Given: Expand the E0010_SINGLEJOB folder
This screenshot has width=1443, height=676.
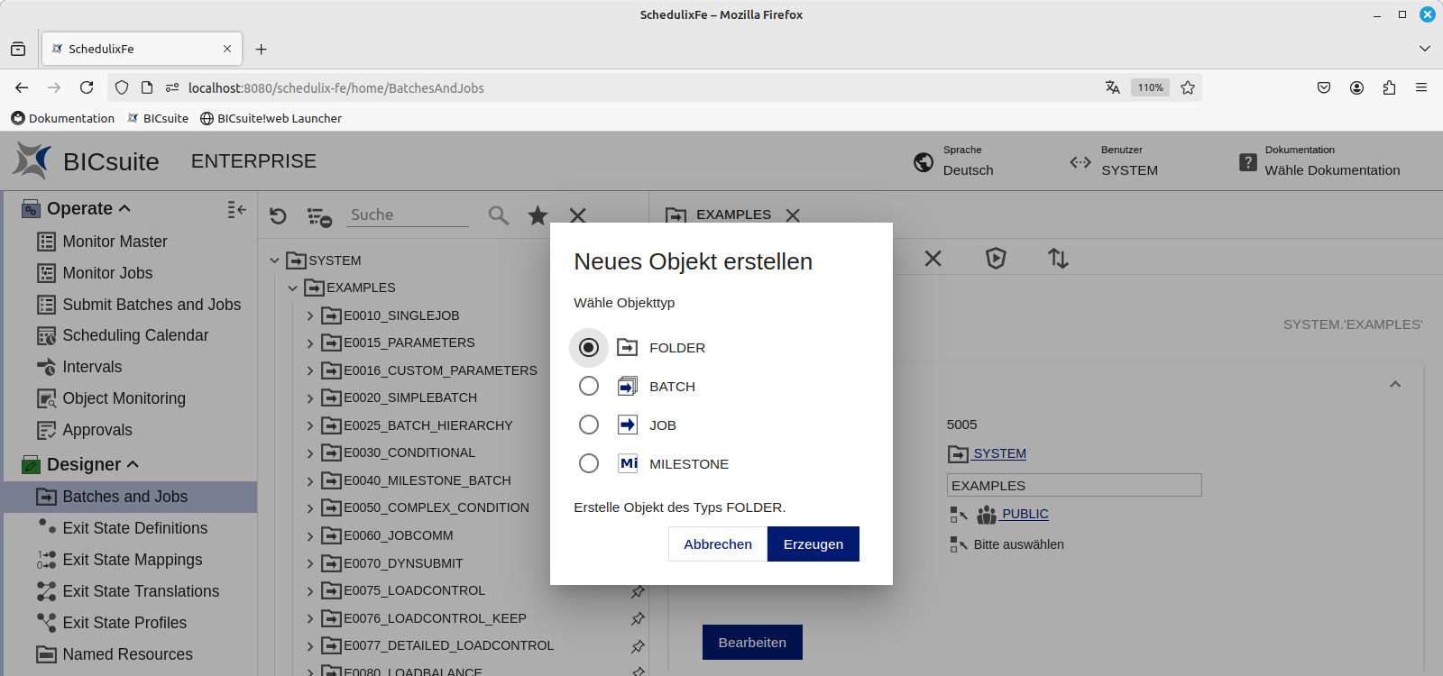Looking at the screenshot, I should tap(310, 315).
